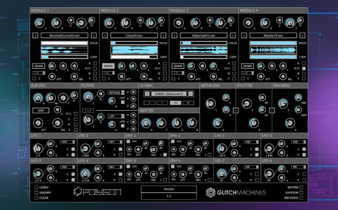338x210 pixels.
Task: Enable the UNLEARN checkbox
Action: point(36,193)
